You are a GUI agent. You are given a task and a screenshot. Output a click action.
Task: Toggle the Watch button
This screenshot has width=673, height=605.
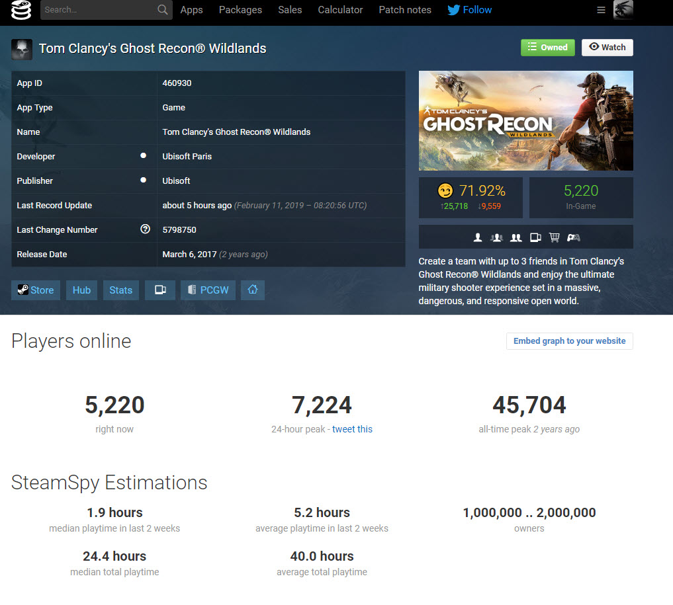[x=607, y=48]
